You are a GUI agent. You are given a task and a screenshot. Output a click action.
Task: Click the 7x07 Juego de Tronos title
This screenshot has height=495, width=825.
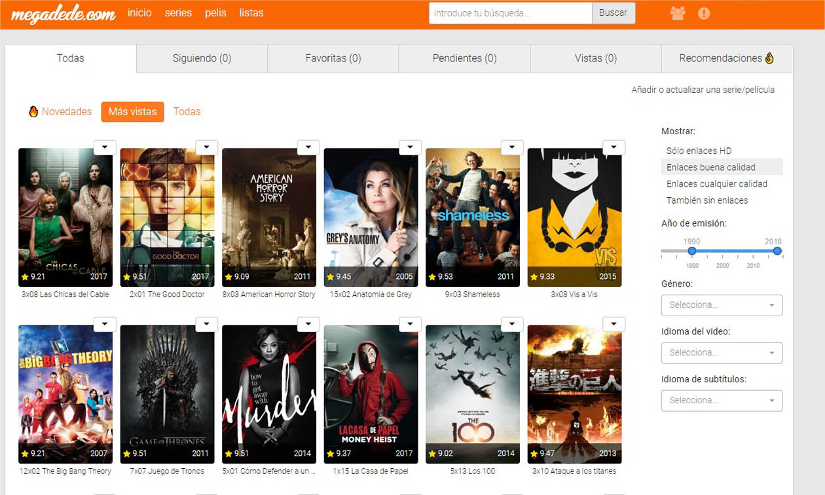pyautogui.click(x=167, y=471)
